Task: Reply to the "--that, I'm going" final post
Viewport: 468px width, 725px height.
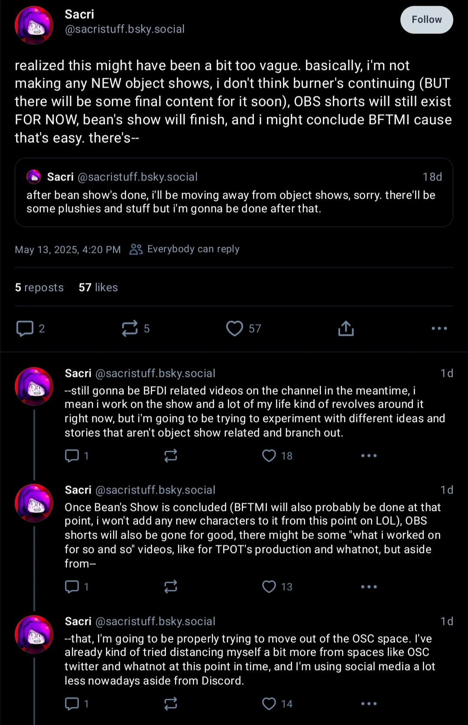Action: coord(71,704)
